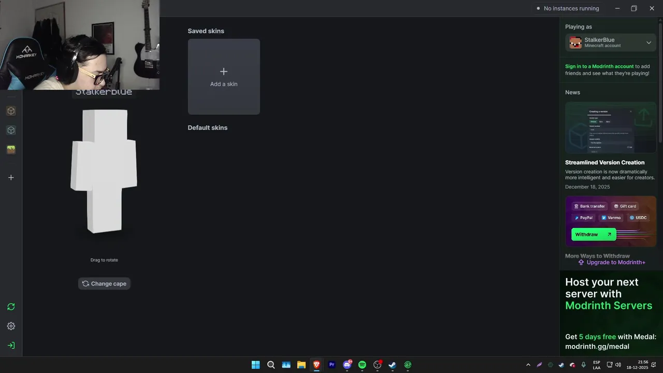
Task: Open the teal cube instance in the sidebar
Action: tap(11, 130)
